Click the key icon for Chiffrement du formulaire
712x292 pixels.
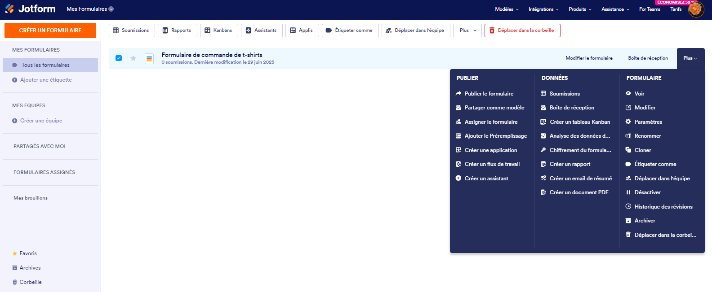click(x=543, y=150)
